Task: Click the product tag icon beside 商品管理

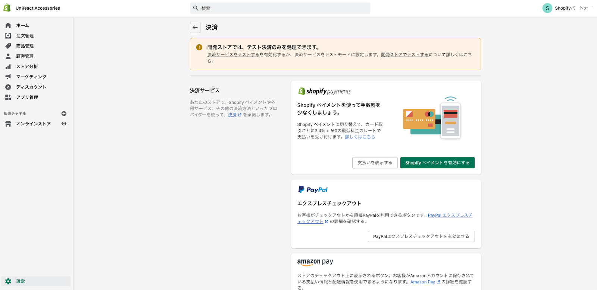Action: (x=8, y=46)
